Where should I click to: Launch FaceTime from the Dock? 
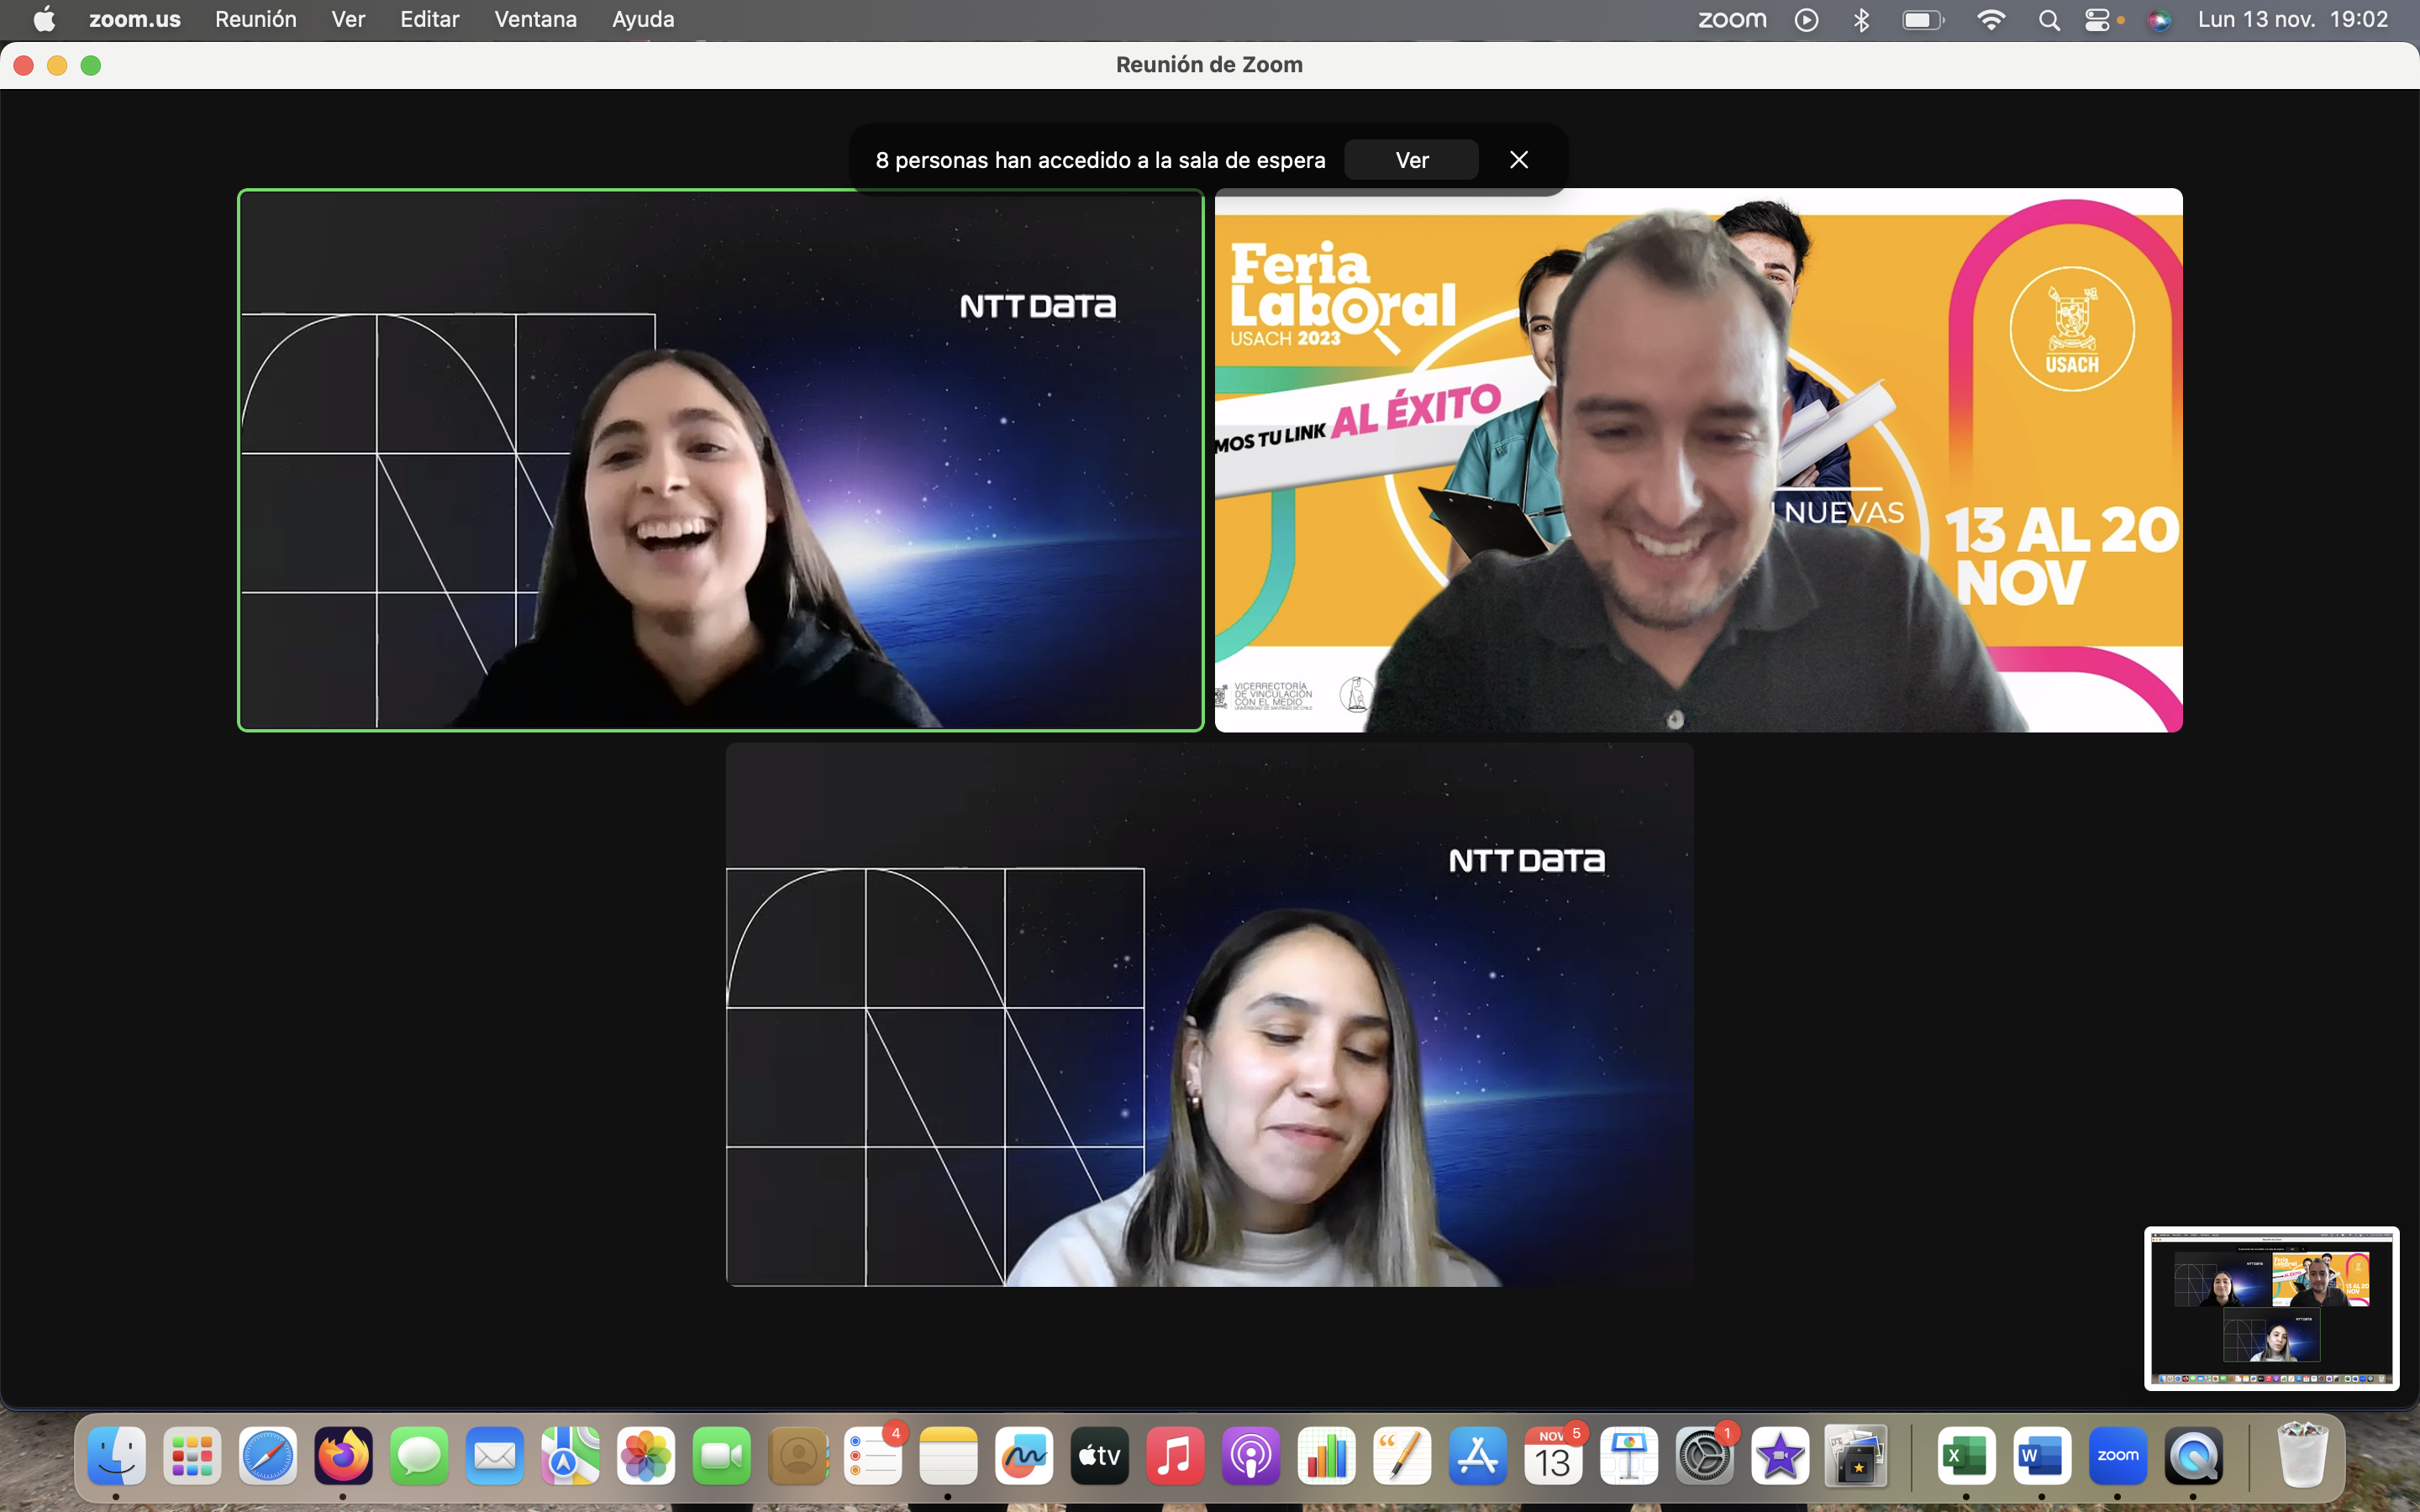click(x=721, y=1455)
